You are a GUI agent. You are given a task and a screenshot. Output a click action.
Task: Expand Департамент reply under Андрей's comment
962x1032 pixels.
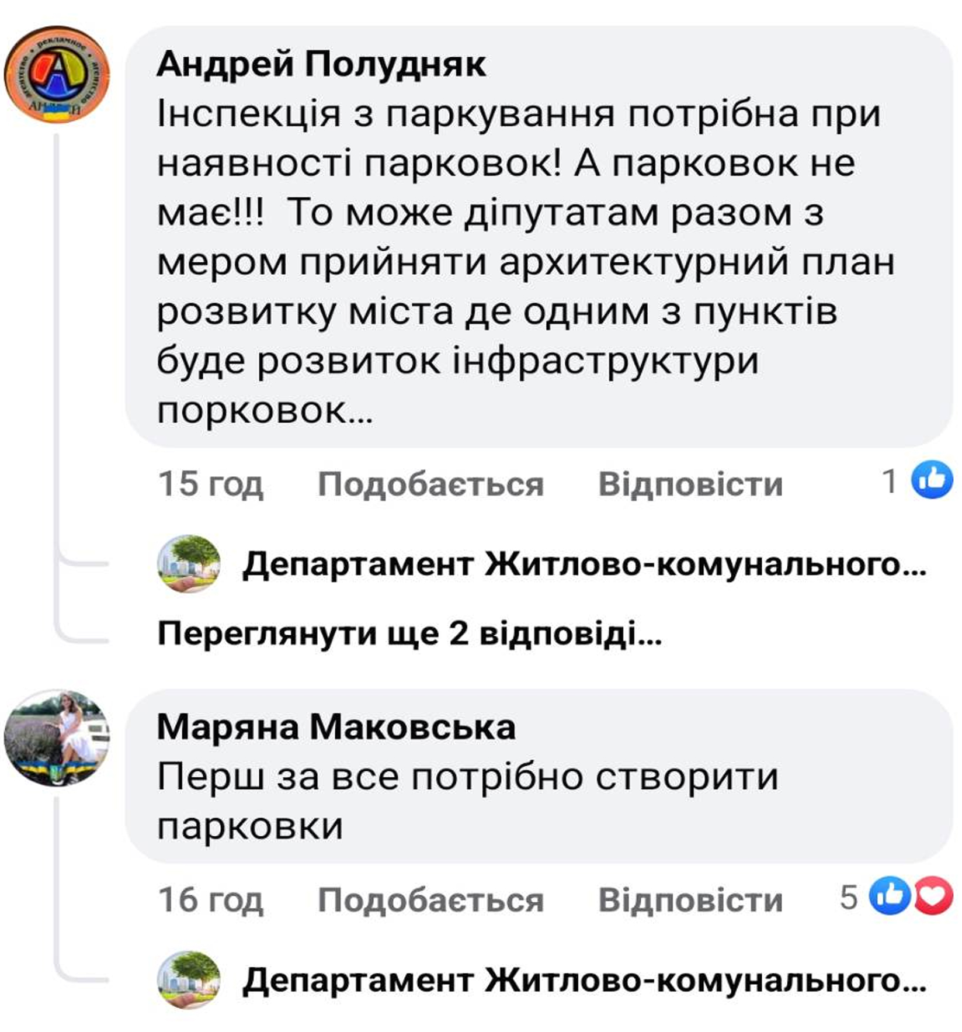[584, 565]
